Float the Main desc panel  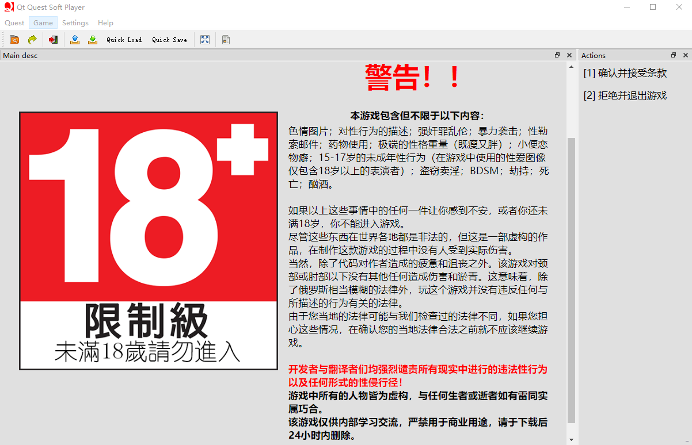(557, 55)
